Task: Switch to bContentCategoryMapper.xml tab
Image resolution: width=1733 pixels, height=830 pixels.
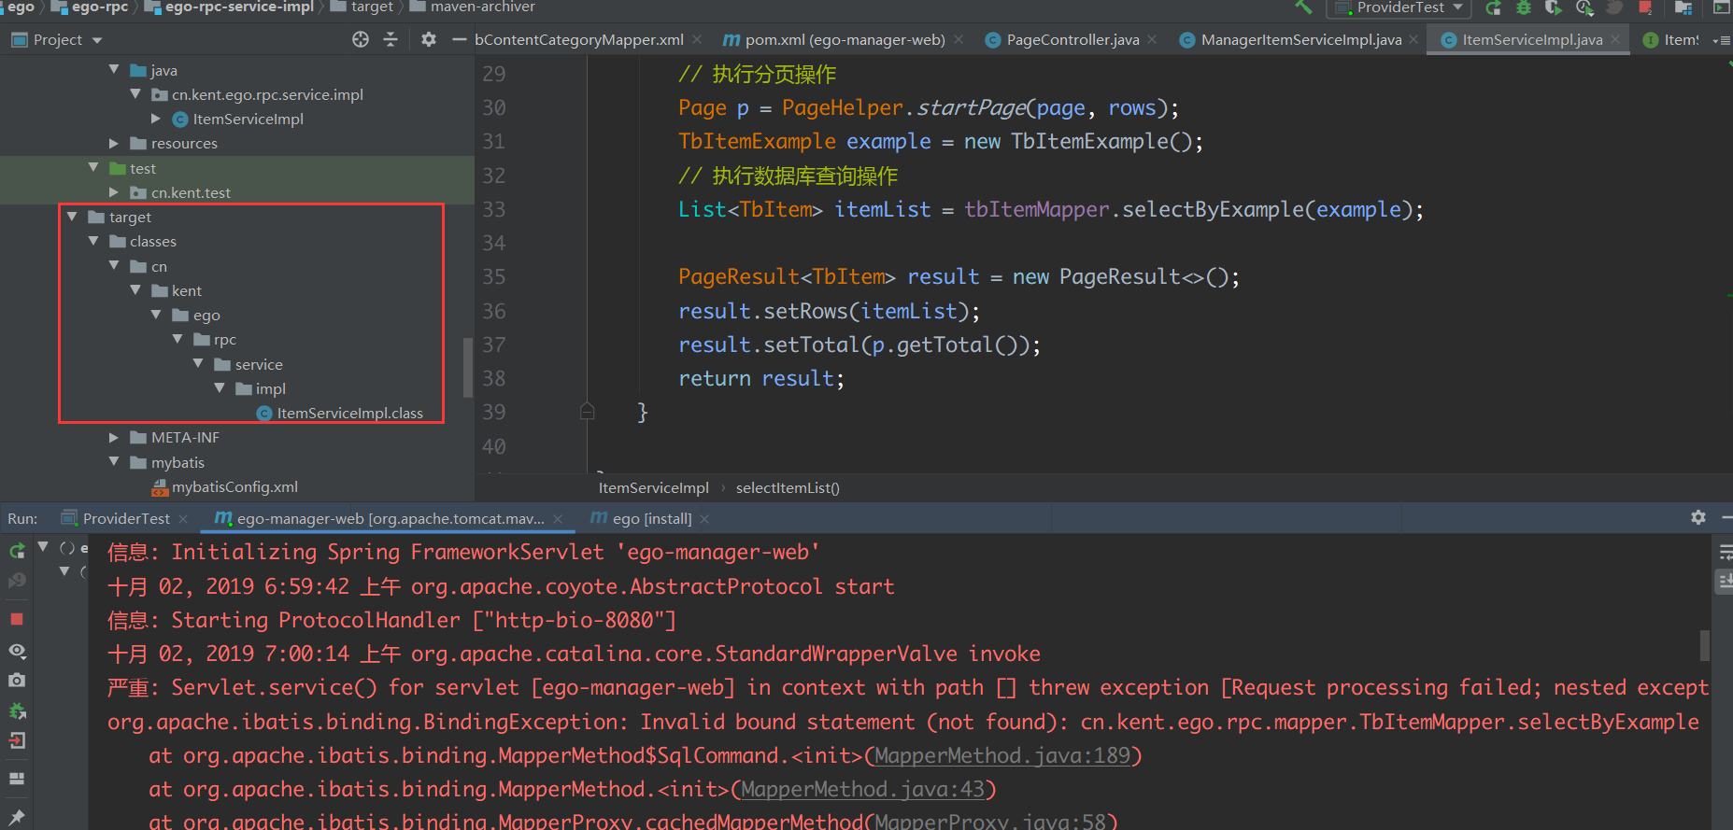Action: (578, 39)
